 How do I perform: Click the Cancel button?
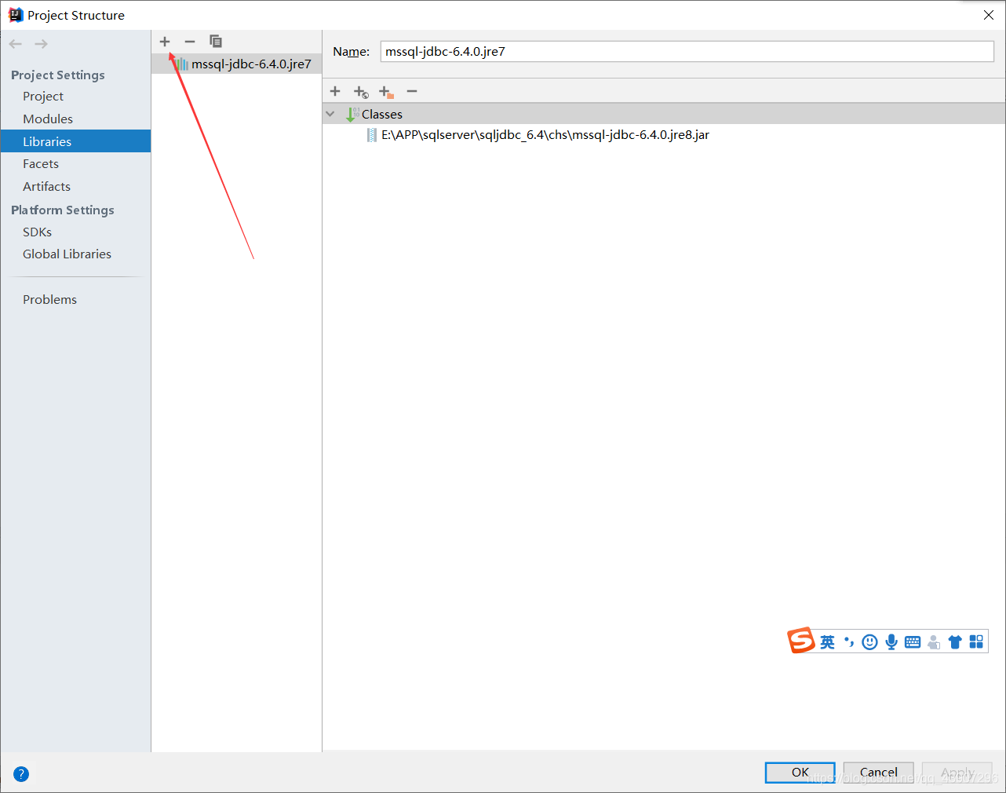[x=879, y=773]
